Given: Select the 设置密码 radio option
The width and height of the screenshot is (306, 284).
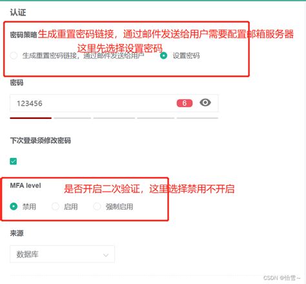Looking at the screenshot, I should point(163,56).
